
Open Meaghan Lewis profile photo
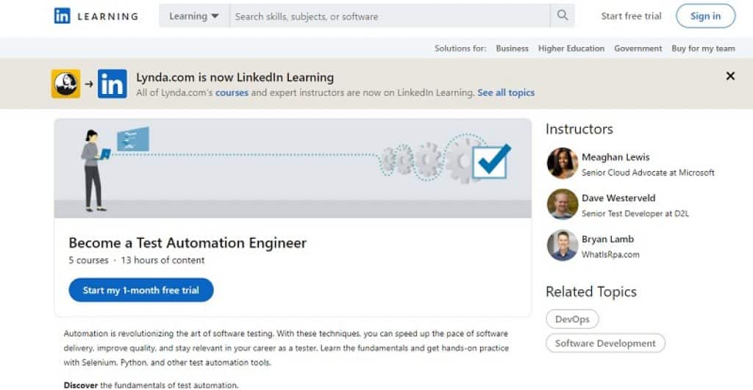point(562,163)
